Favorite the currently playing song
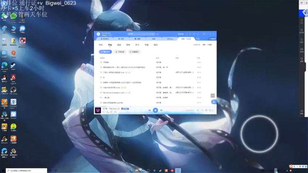The height and width of the screenshot is (173, 308). [x=104, y=112]
